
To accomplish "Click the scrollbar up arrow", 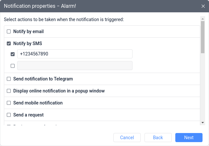I will coord(203,19).
